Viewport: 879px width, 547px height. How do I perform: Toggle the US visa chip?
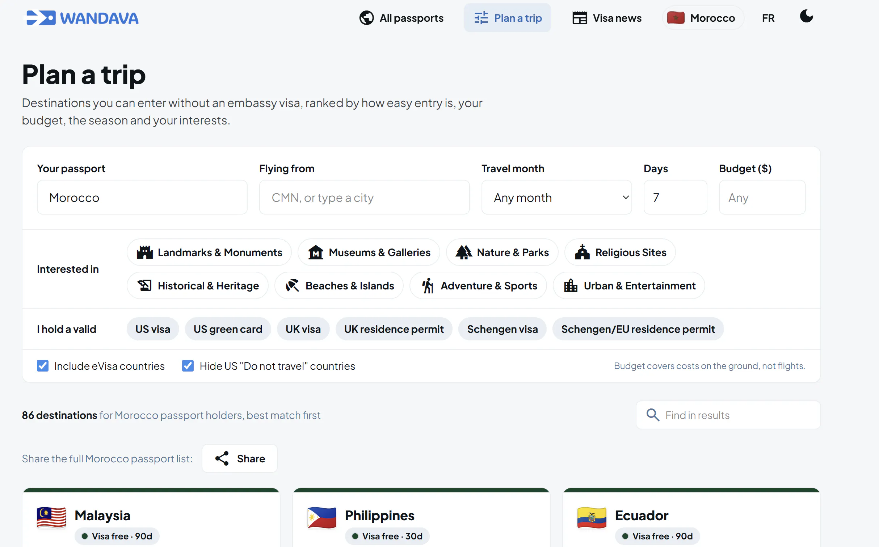coord(153,329)
